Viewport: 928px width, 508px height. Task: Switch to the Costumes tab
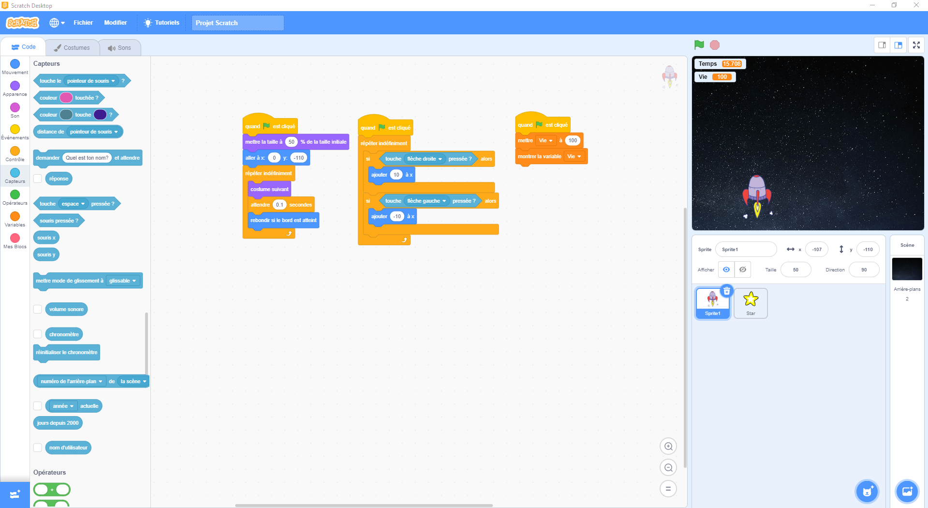tap(72, 48)
